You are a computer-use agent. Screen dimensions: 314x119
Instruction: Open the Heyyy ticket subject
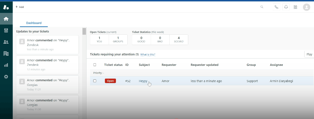coord(143,81)
